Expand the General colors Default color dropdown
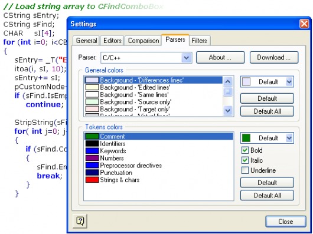 (x=267, y=82)
